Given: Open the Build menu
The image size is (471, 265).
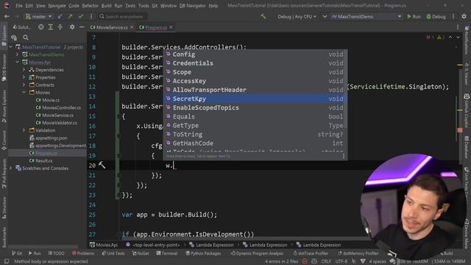Looking at the screenshot, I should tap(106, 6).
